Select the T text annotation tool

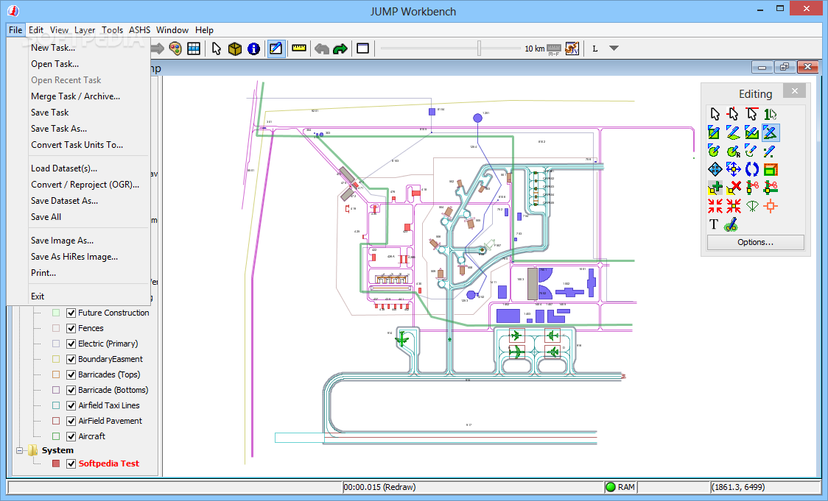point(714,224)
